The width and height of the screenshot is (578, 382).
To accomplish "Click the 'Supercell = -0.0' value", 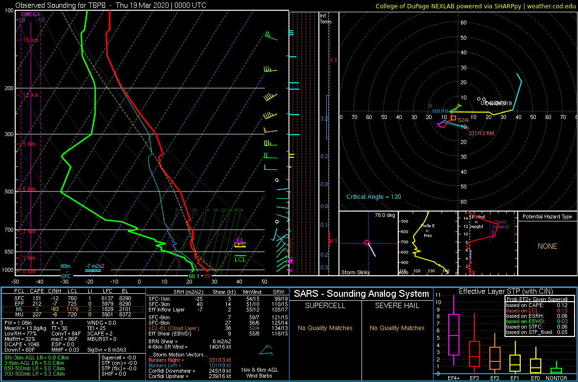I will click(x=119, y=358).
